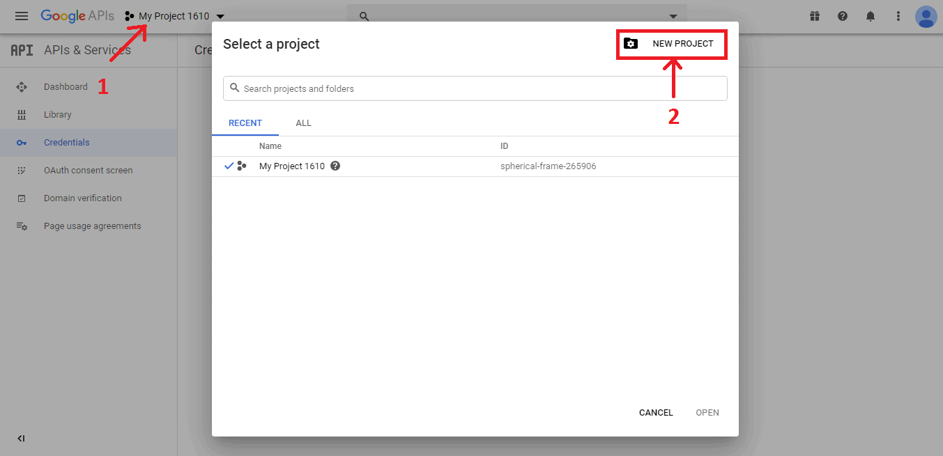Click CANCEL in the dialog
This screenshot has height=456, width=943.
(x=656, y=413)
